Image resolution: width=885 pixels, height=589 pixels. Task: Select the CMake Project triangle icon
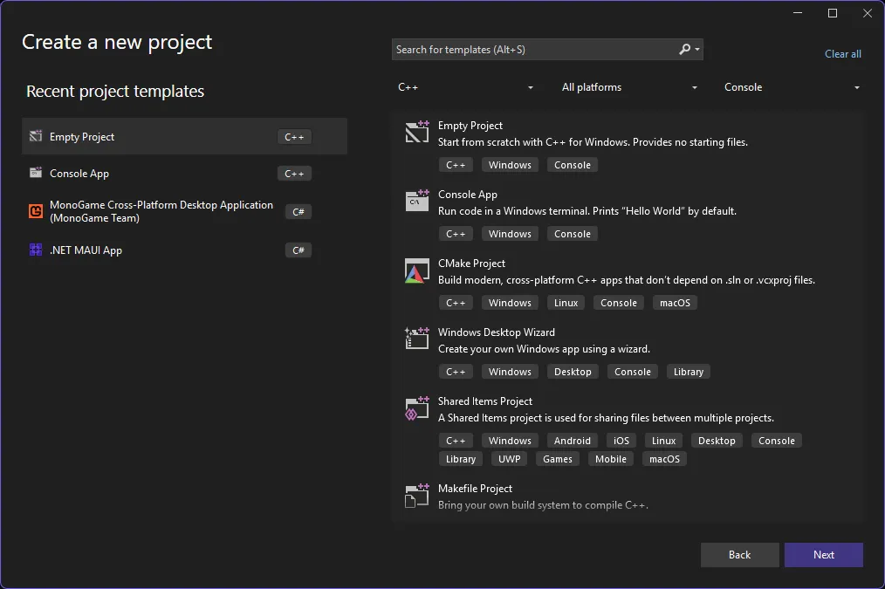coord(416,271)
